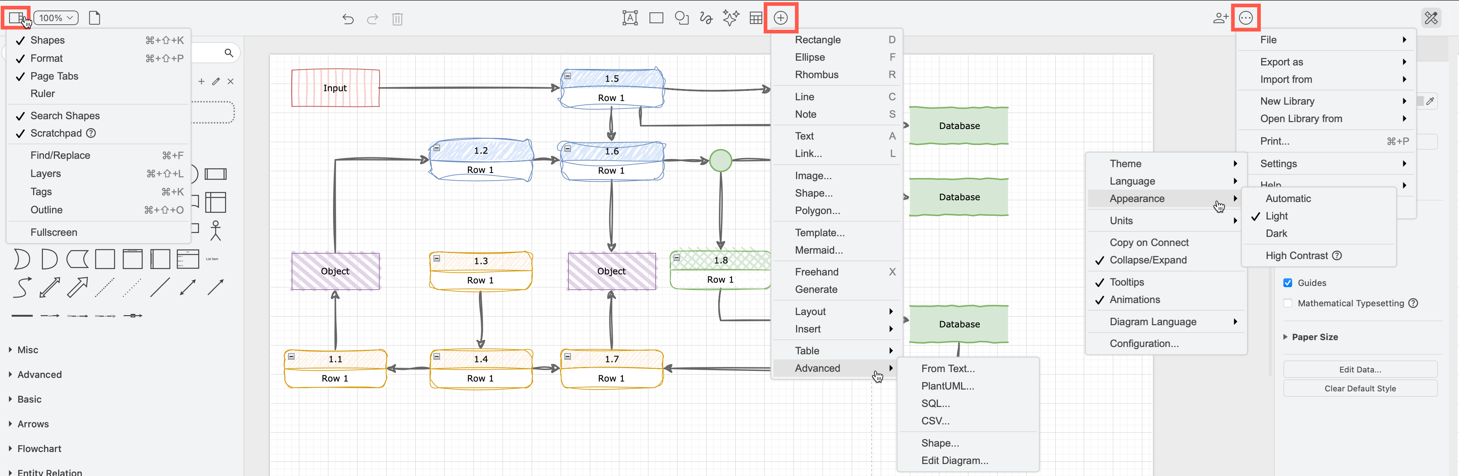This screenshot has height=476, width=1459.
Task: Click the scratchpad pencil edit icon
Action: [x=216, y=81]
